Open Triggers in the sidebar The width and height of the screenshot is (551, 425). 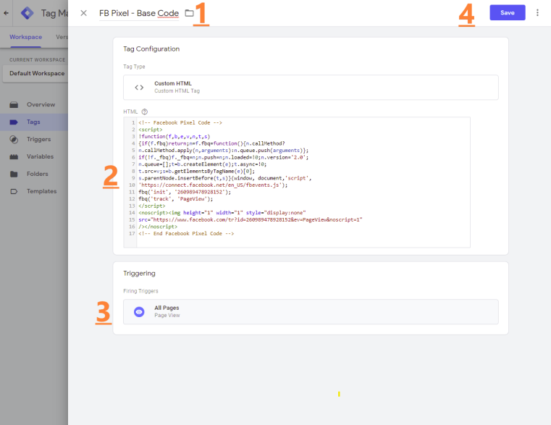pyautogui.click(x=34, y=139)
